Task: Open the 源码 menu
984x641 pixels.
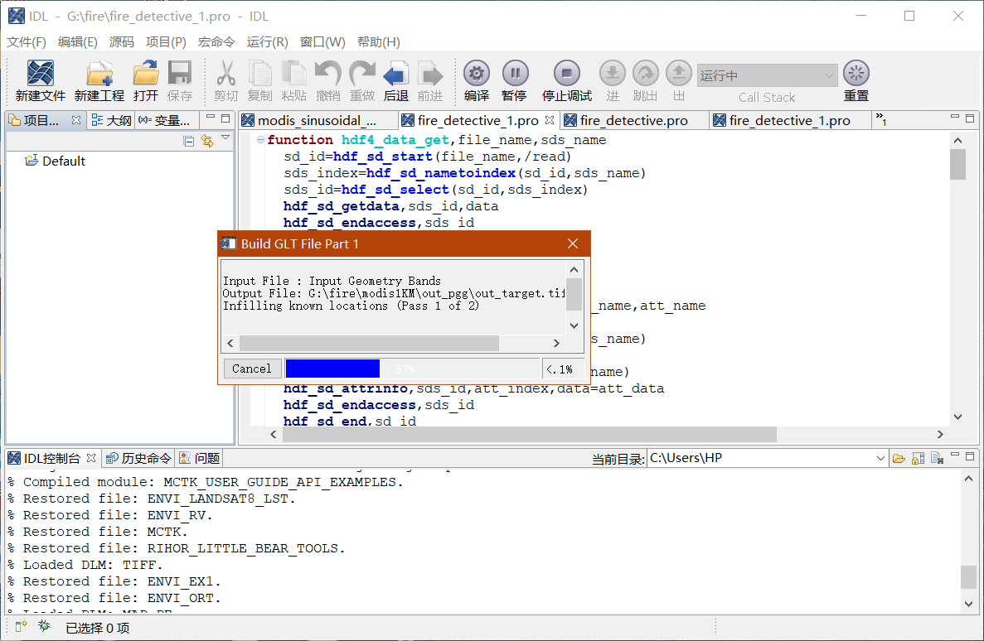Action: click(122, 42)
